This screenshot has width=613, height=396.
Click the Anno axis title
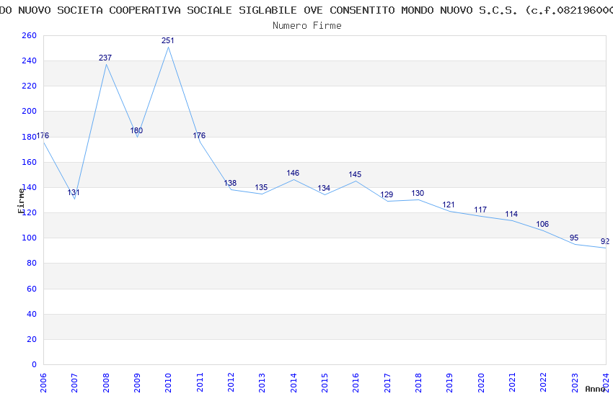pyautogui.click(x=595, y=389)
